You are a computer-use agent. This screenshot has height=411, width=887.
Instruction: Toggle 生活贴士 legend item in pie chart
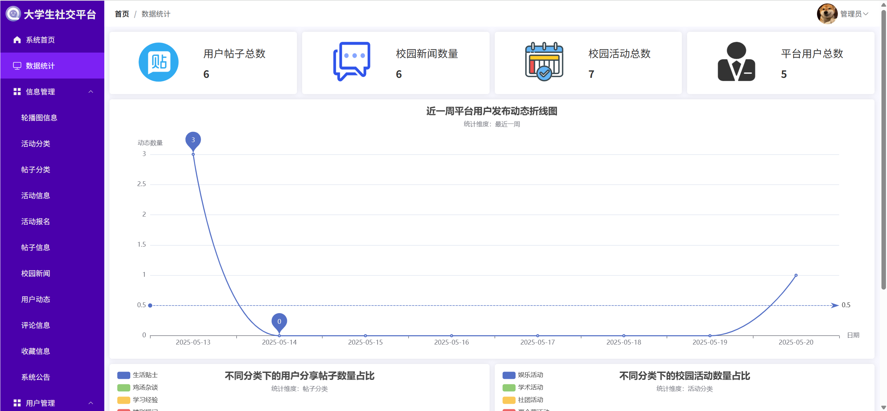pyautogui.click(x=145, y=375)
